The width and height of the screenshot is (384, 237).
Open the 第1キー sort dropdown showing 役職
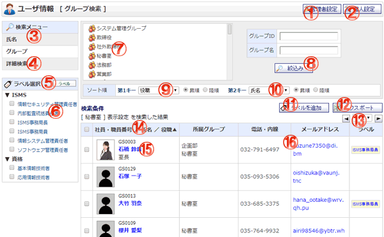[x=159, y=91]
